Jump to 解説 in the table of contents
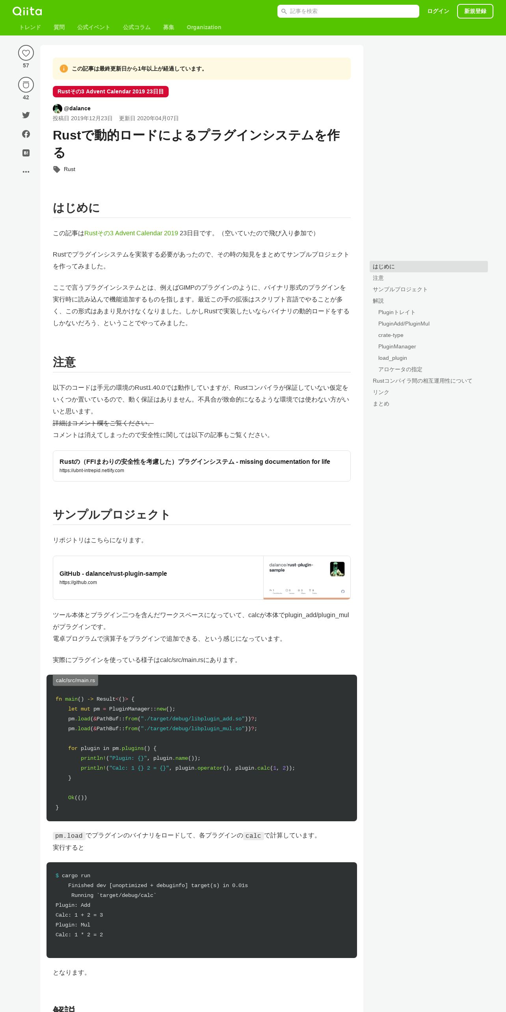The height and width of the screenshot is (1012, 506). click(378, 301)
